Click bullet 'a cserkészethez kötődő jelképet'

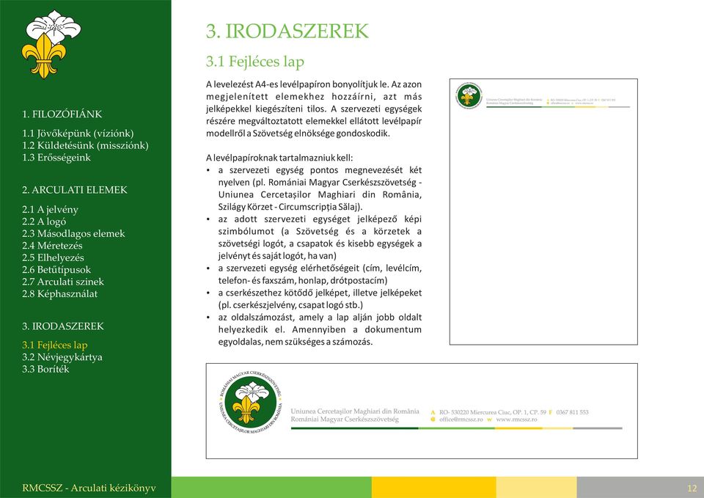(314, 299)
